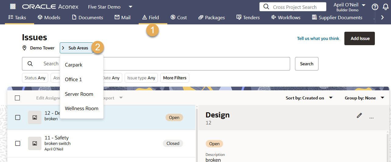Click the edit pencil icon for Design issue

pos(359,115)
